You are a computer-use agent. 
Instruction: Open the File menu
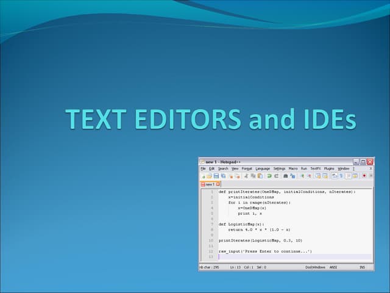click(203, 168)
